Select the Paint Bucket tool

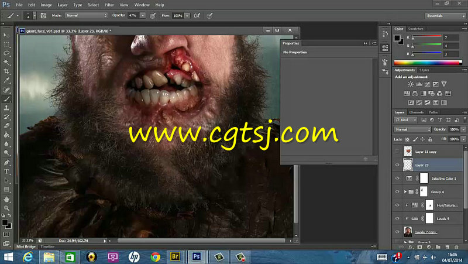coord(6,135)
